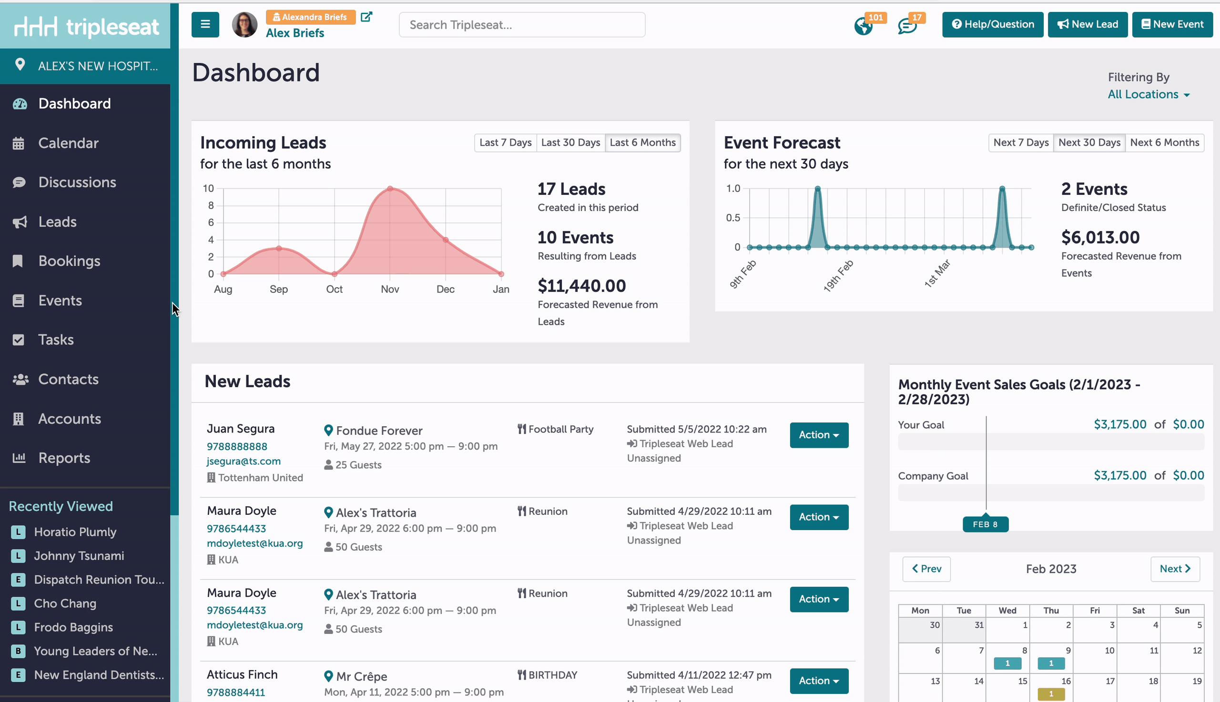Screen dimensions: 1220x702
Task: Open Alex's New Hospit... location selector
Action: 85,66
